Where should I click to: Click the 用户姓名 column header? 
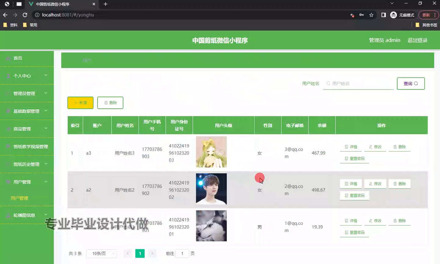(x=125, y=126)
